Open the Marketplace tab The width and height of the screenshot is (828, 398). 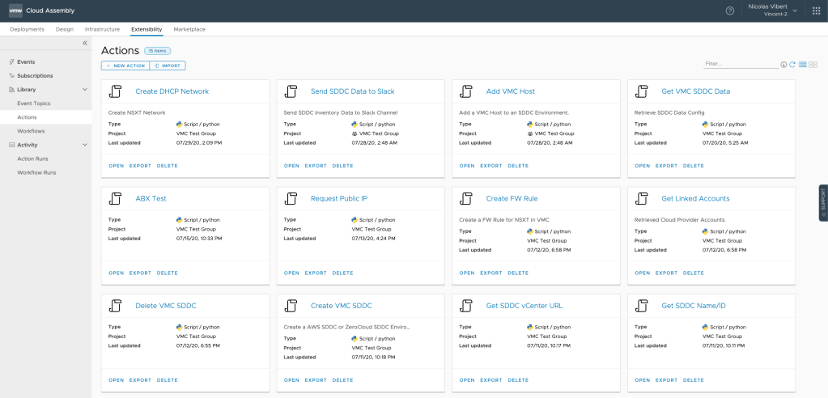coord(189,29)
